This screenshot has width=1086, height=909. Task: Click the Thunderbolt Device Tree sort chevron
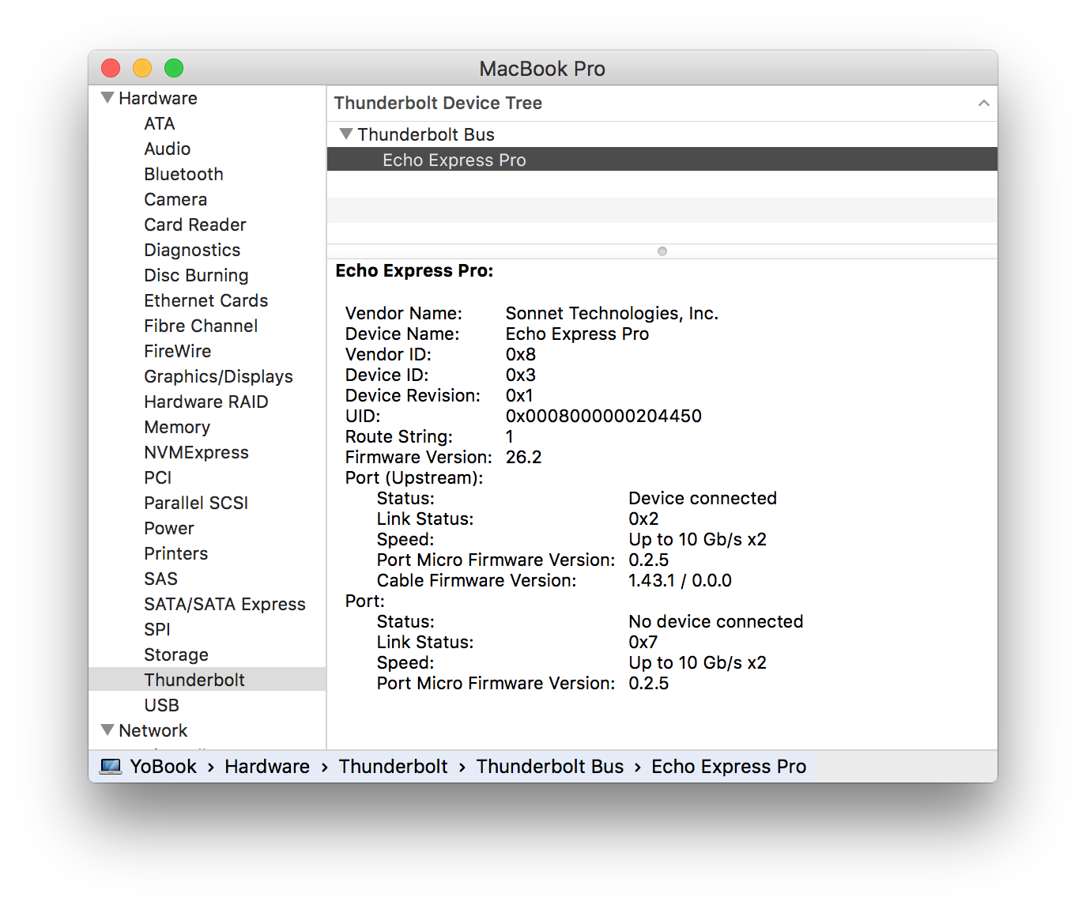[983, 104]
